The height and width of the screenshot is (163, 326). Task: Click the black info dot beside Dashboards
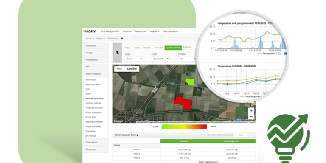(122, 39)
